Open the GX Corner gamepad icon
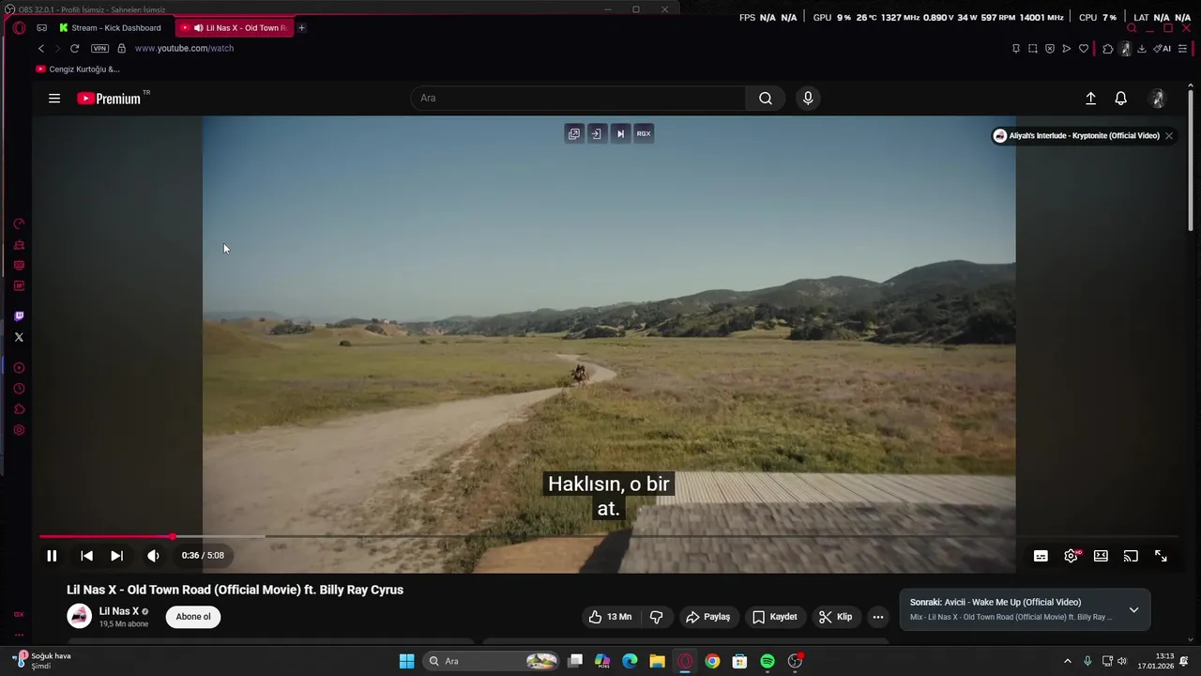Screen dimensions: 1201x676 point(42,28)
